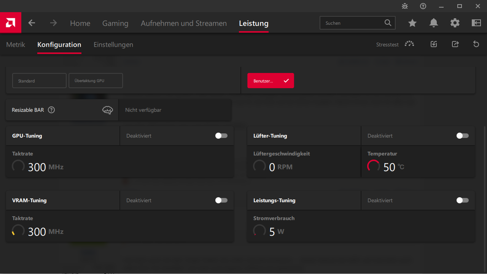Click Leistungs-Tuning Deaktiviert status text
This screenshot has width=487, height=274.
pos(380,200)
